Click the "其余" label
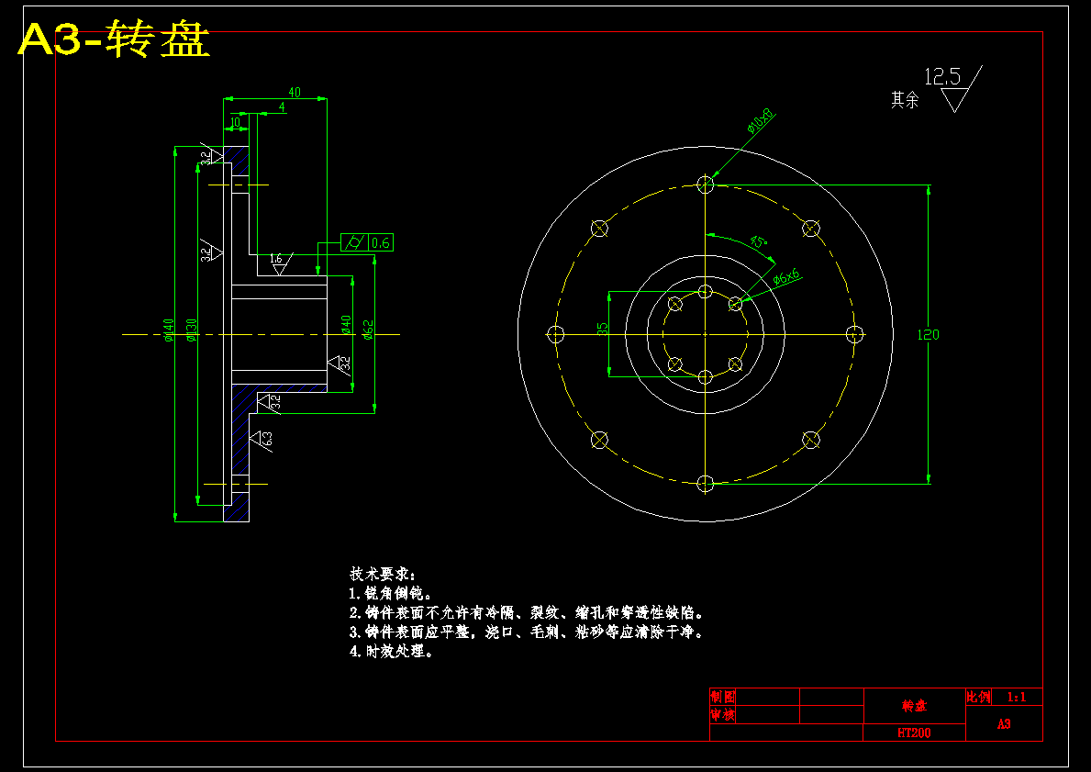The image size is (1091, 772). [x=905, y=99]
